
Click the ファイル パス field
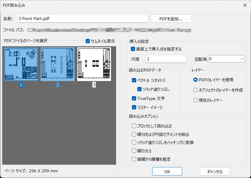[x=109, y=30]
